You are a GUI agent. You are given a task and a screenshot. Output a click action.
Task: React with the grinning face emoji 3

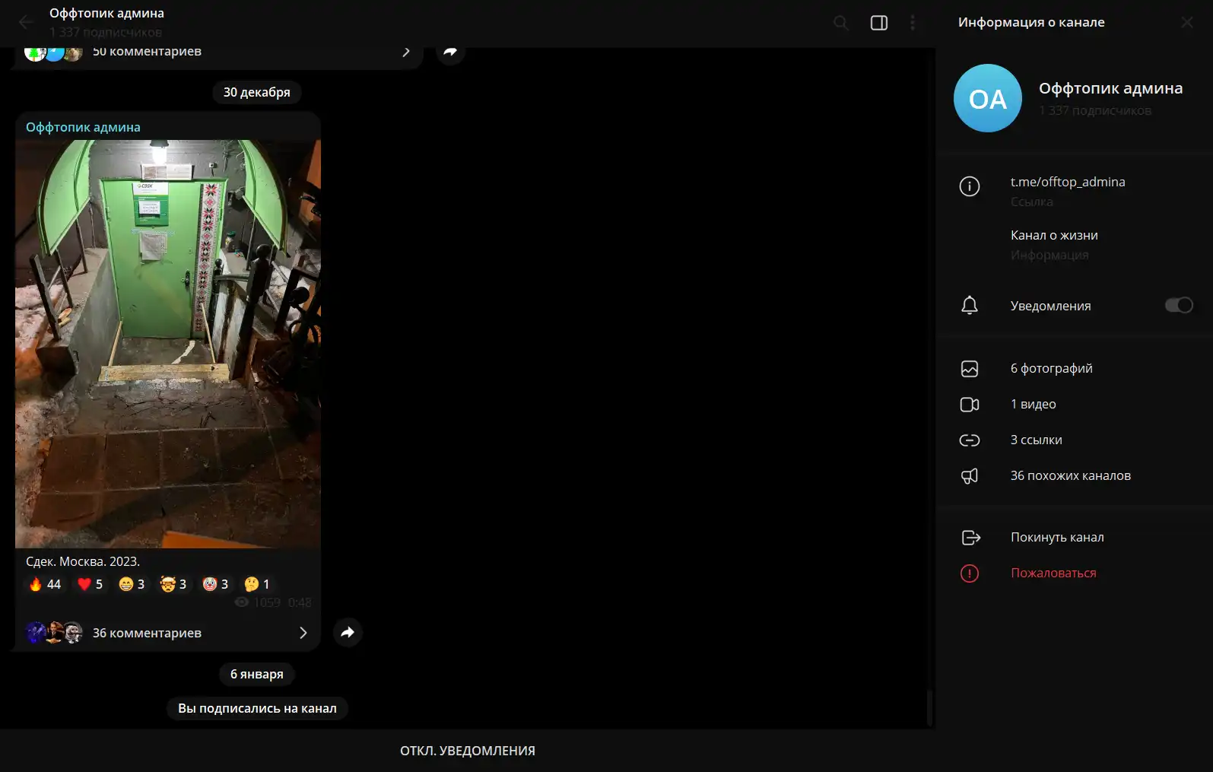(132, 584)
